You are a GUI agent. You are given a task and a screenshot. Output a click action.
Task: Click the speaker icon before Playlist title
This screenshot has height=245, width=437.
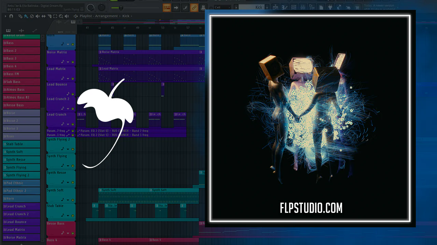(x=75, y=16)
